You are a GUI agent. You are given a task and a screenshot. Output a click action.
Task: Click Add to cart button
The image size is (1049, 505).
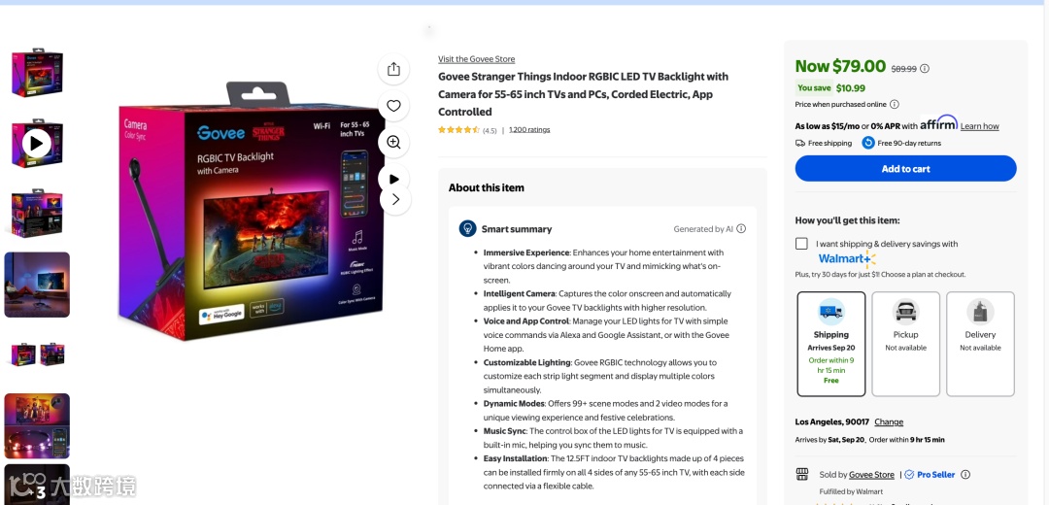906,169
